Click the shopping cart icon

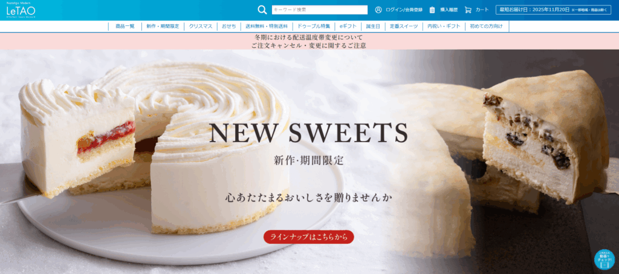[x=468, y=10]
